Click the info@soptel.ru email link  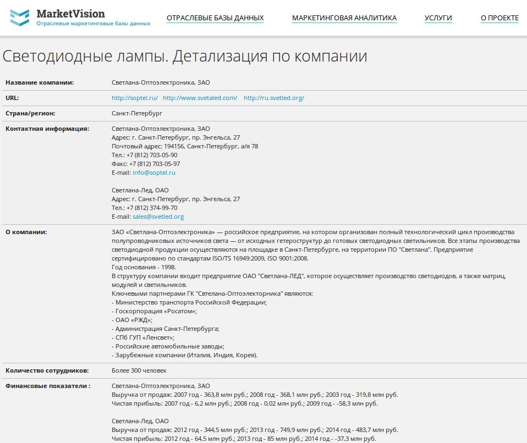pyautogui.click(x=154, y=173)
